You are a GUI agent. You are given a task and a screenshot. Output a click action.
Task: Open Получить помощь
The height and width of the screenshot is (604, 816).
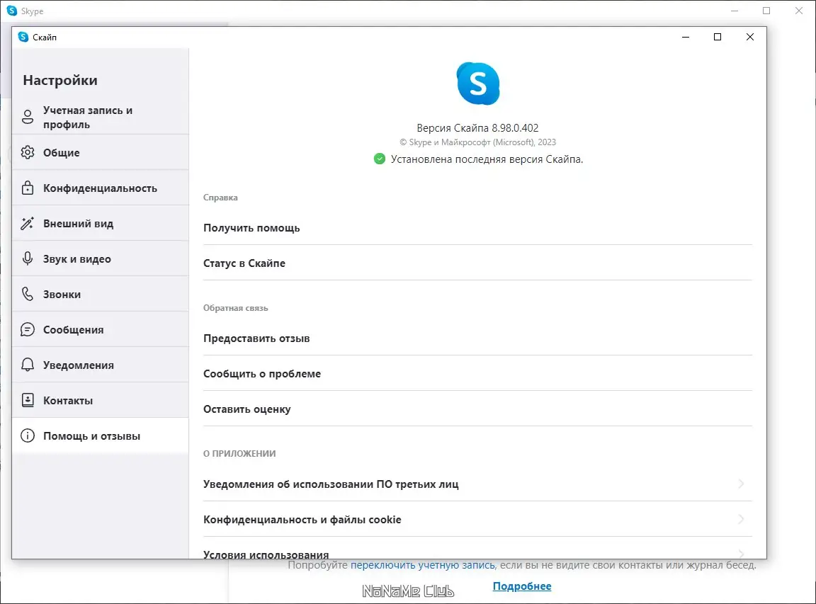477,228
